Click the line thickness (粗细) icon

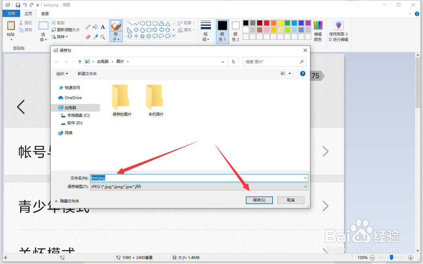pos(206,25)
